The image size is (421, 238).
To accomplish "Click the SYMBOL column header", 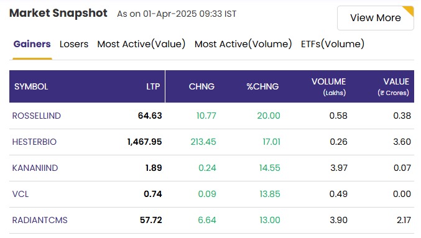I will click(x=31, y=86).
